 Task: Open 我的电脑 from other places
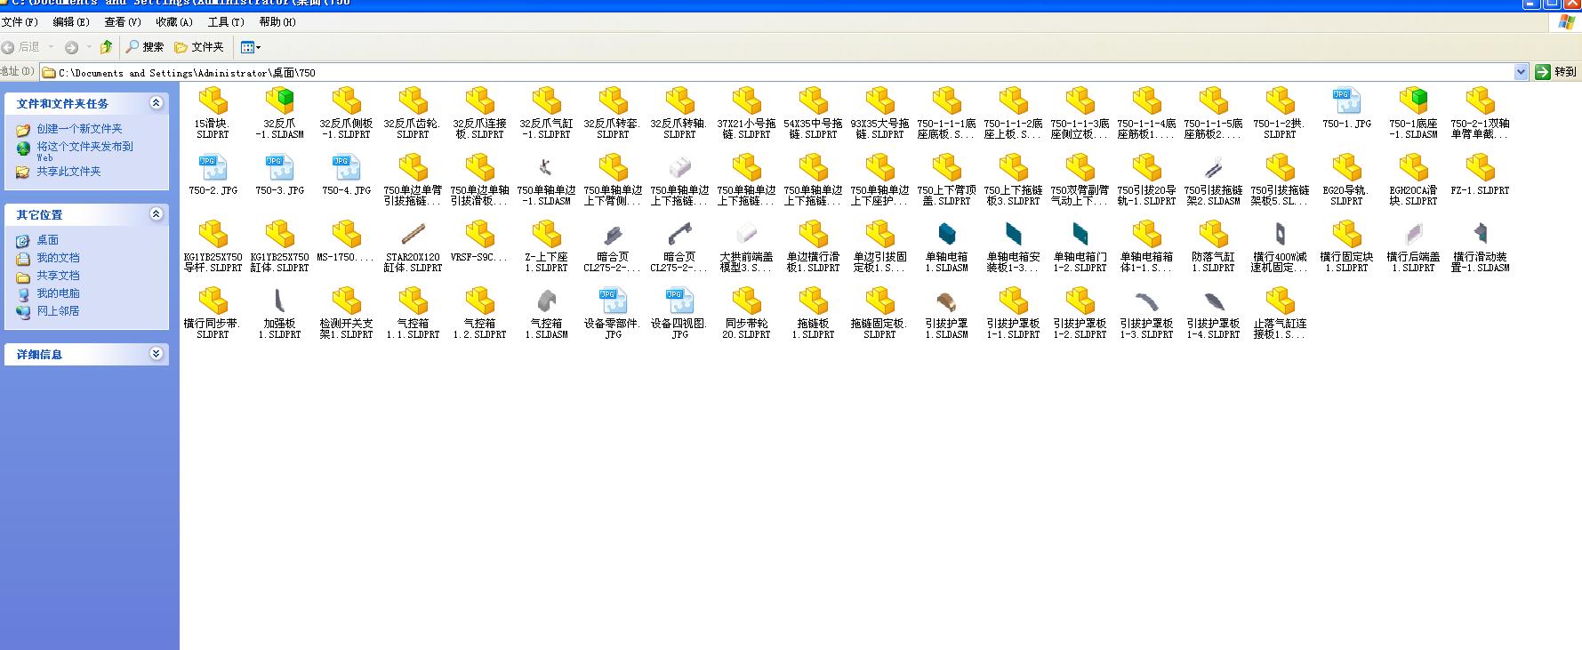click(x=58, y=293)
